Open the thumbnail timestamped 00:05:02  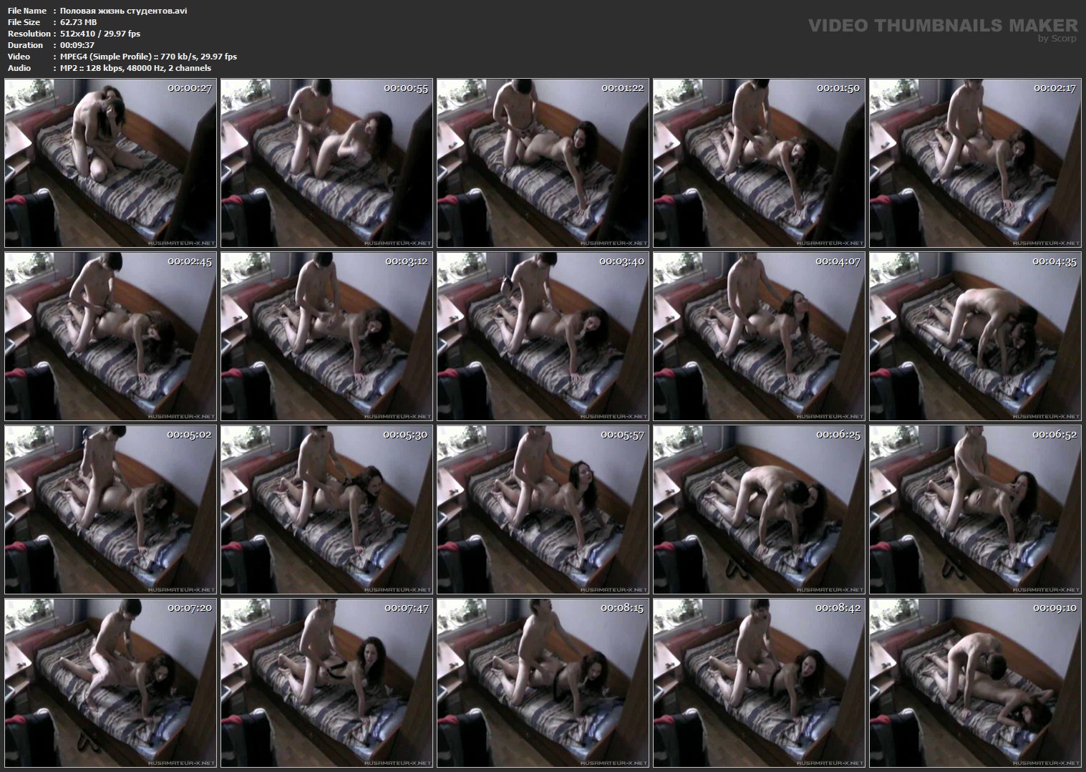(110, 509)
